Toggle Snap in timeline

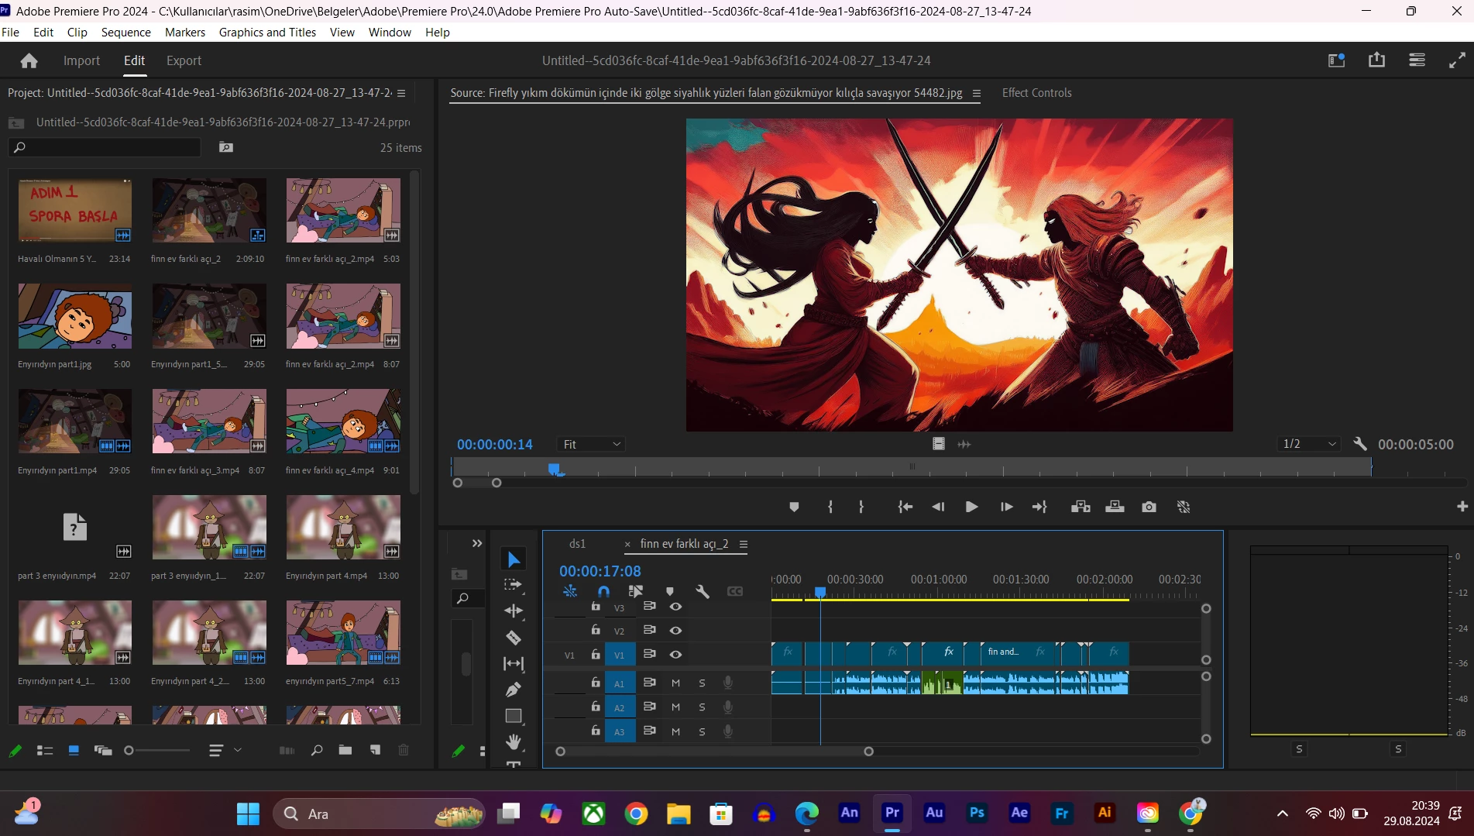(604, 592)
